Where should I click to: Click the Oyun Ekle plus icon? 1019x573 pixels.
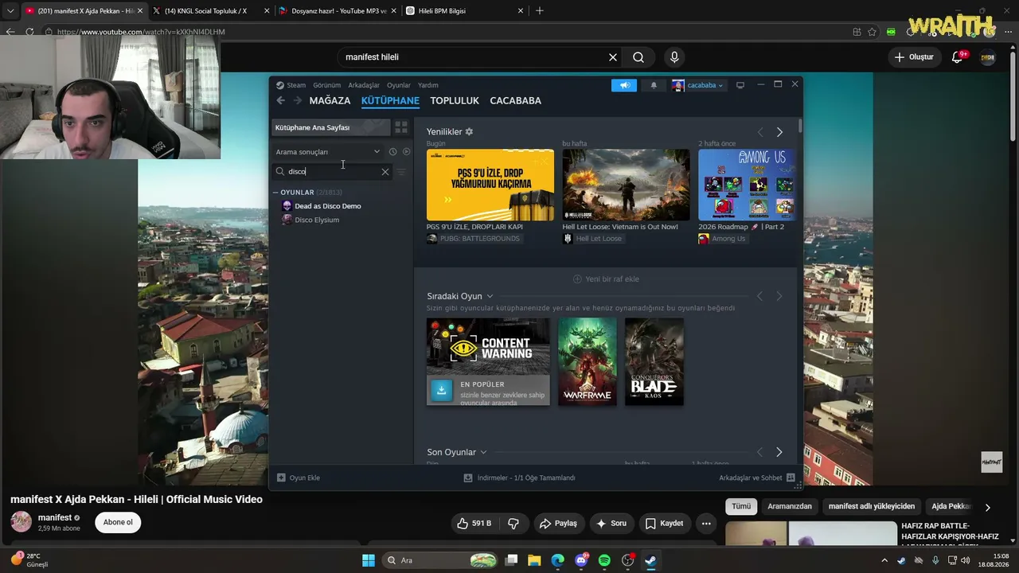[281, 477]
